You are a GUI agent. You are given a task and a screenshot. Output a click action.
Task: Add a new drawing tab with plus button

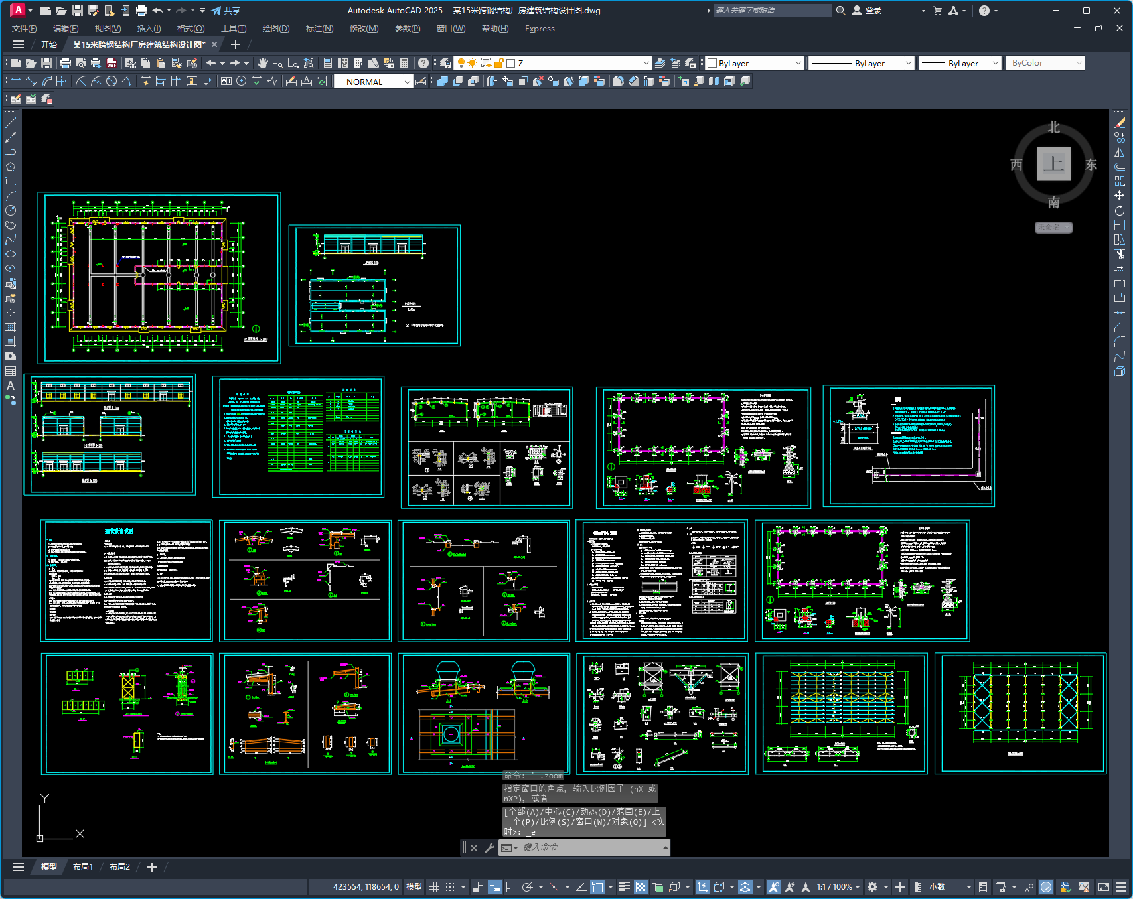click(235, 44)
